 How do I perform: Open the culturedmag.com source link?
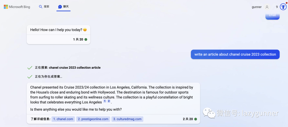(127, 119)
